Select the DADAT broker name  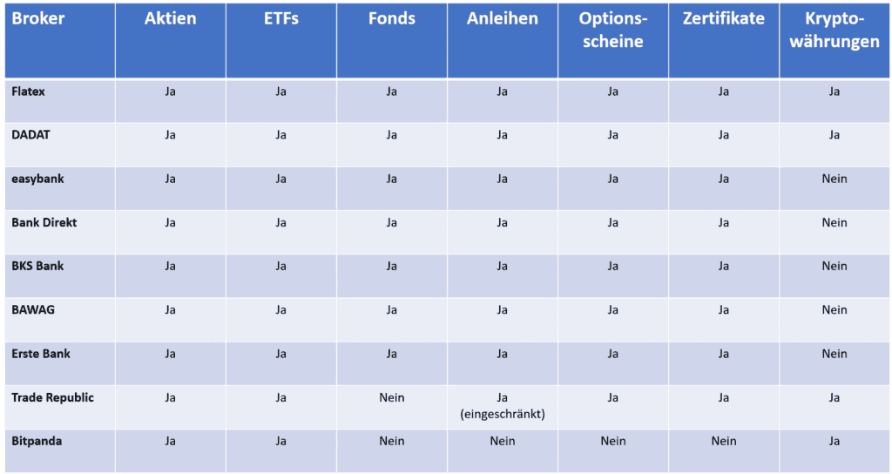pyautogui.click(x=30, y=134)
